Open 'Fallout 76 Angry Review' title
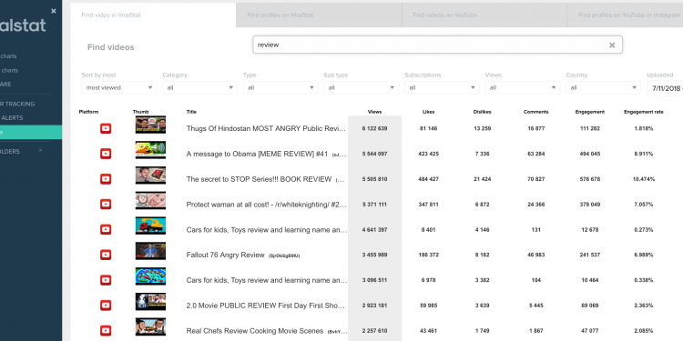 pyautogui.click(x=225, y=255)
